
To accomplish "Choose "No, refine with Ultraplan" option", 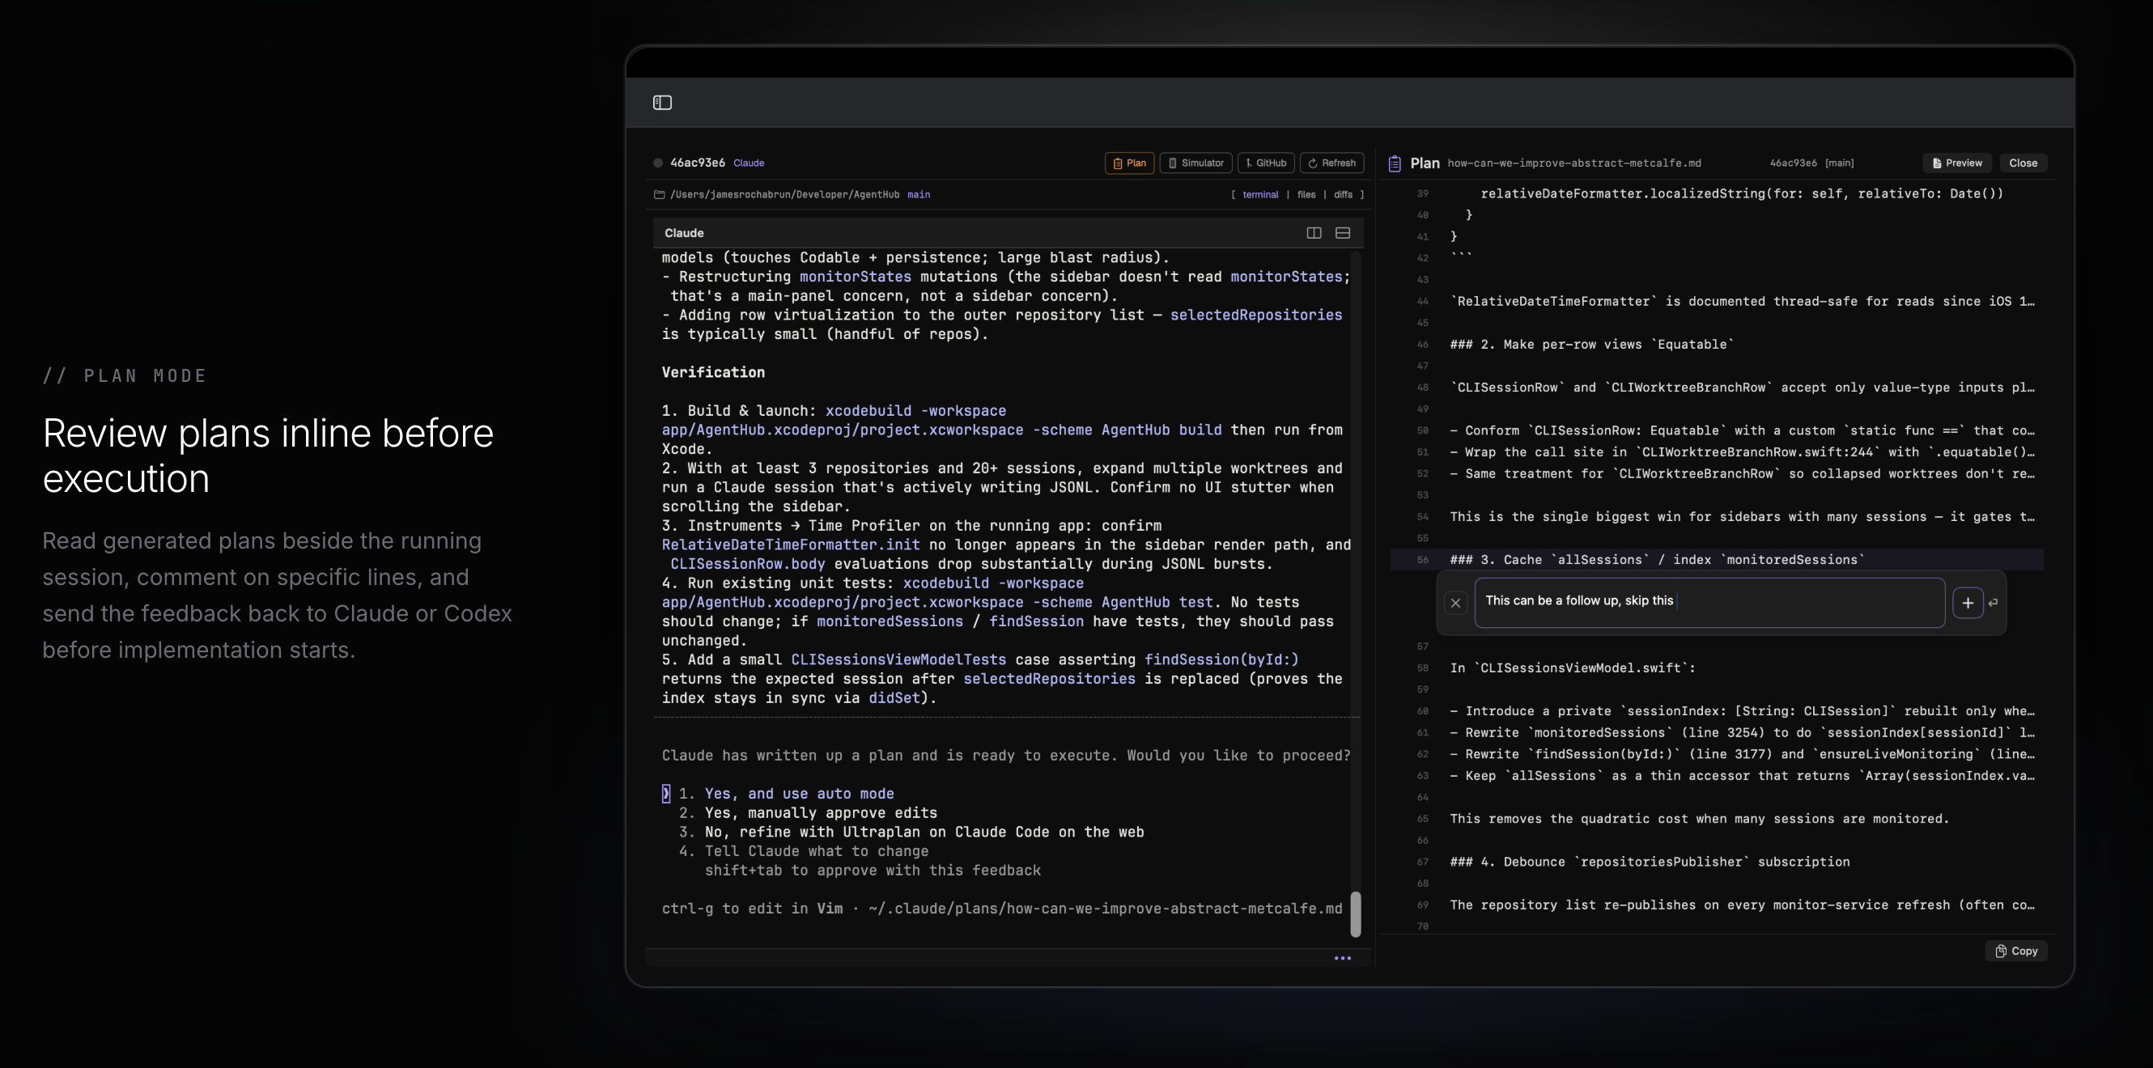I will point(924,833).
